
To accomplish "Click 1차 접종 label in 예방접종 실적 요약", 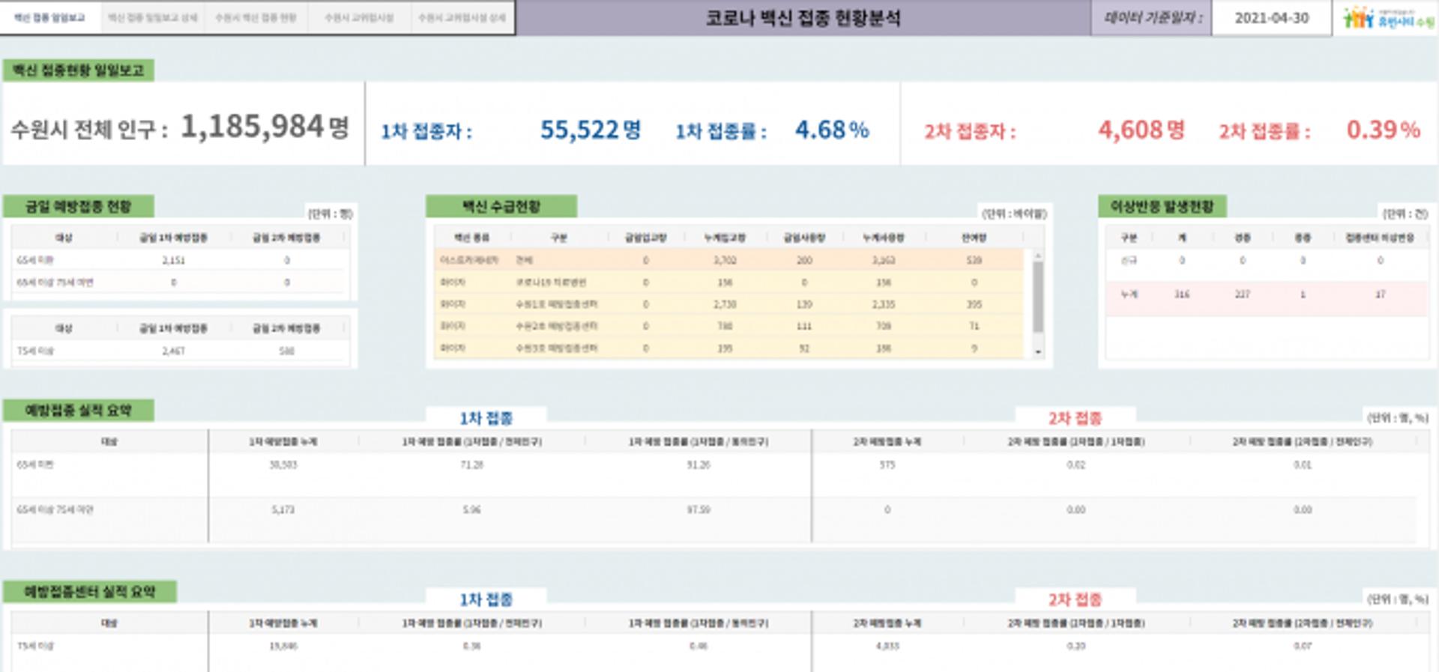I will tap(486, 418).
